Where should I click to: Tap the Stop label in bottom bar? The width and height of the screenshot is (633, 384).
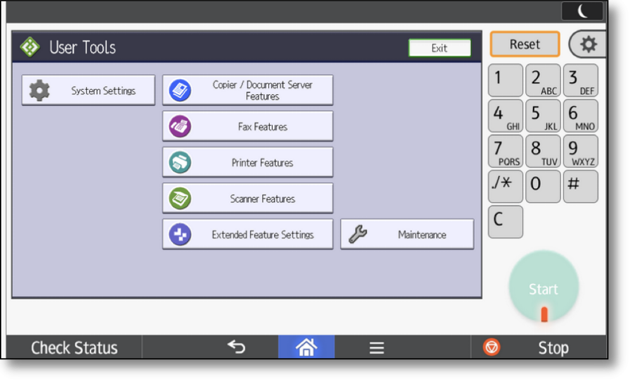coord(553,348)
